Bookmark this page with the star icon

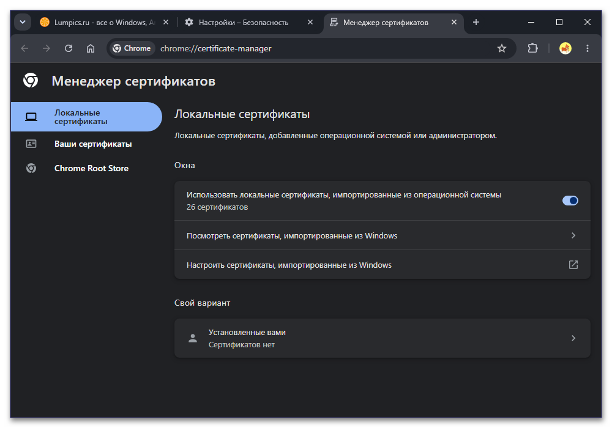(x=502, y=48)
